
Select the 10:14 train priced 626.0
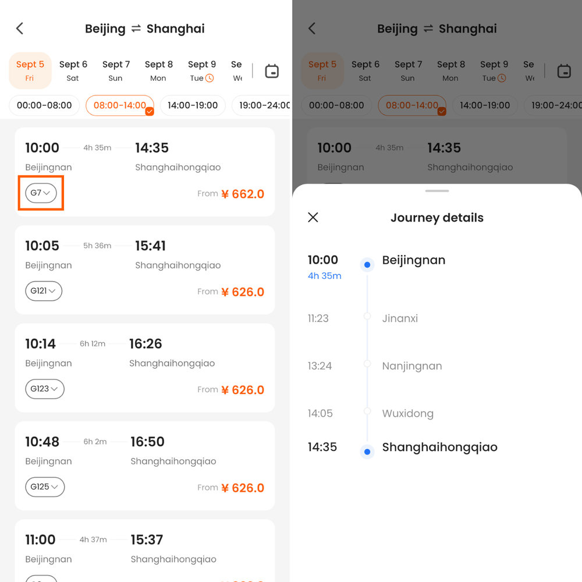point(144,367)
